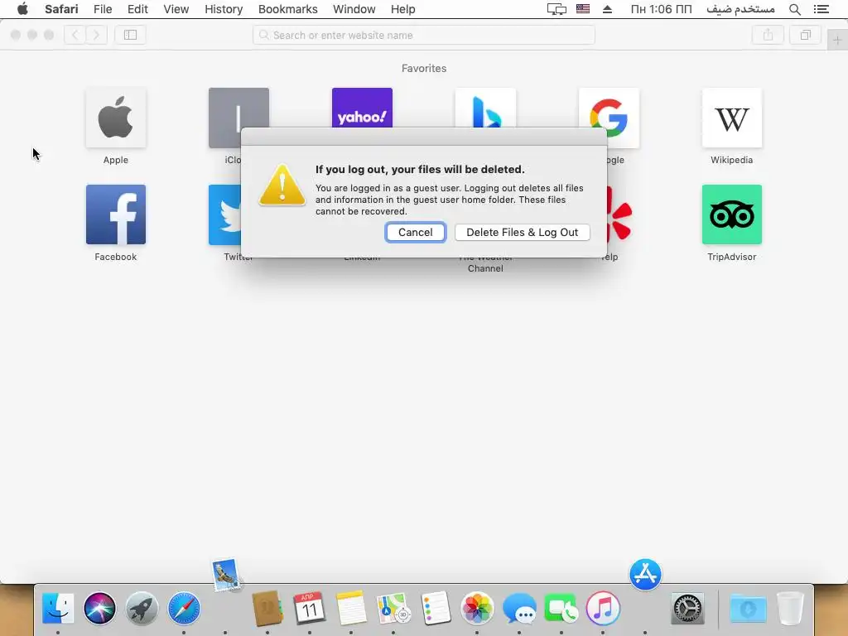Open the Yahoo favorite tile
Viewport: 848px width, 636px height.
tap(362, 108)
